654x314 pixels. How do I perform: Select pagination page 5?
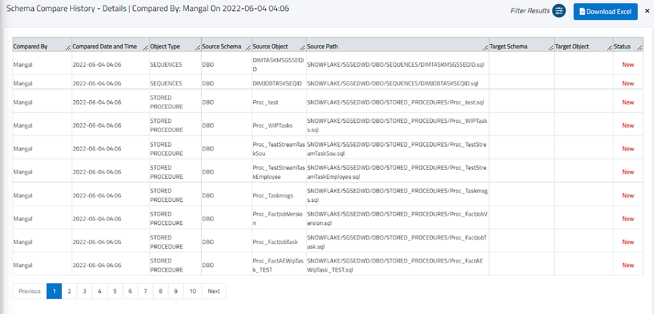[x=115, y=291]
